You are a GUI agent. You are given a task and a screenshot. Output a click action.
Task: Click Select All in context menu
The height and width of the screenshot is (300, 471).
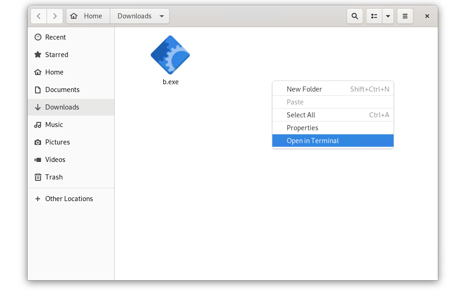pos(301,115)
